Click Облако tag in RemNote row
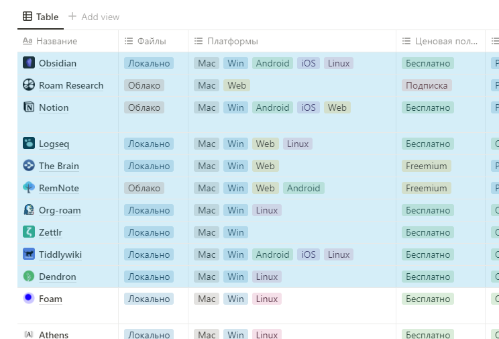Image resolution: width=499 pixels, height=339 pixels. 144,188
